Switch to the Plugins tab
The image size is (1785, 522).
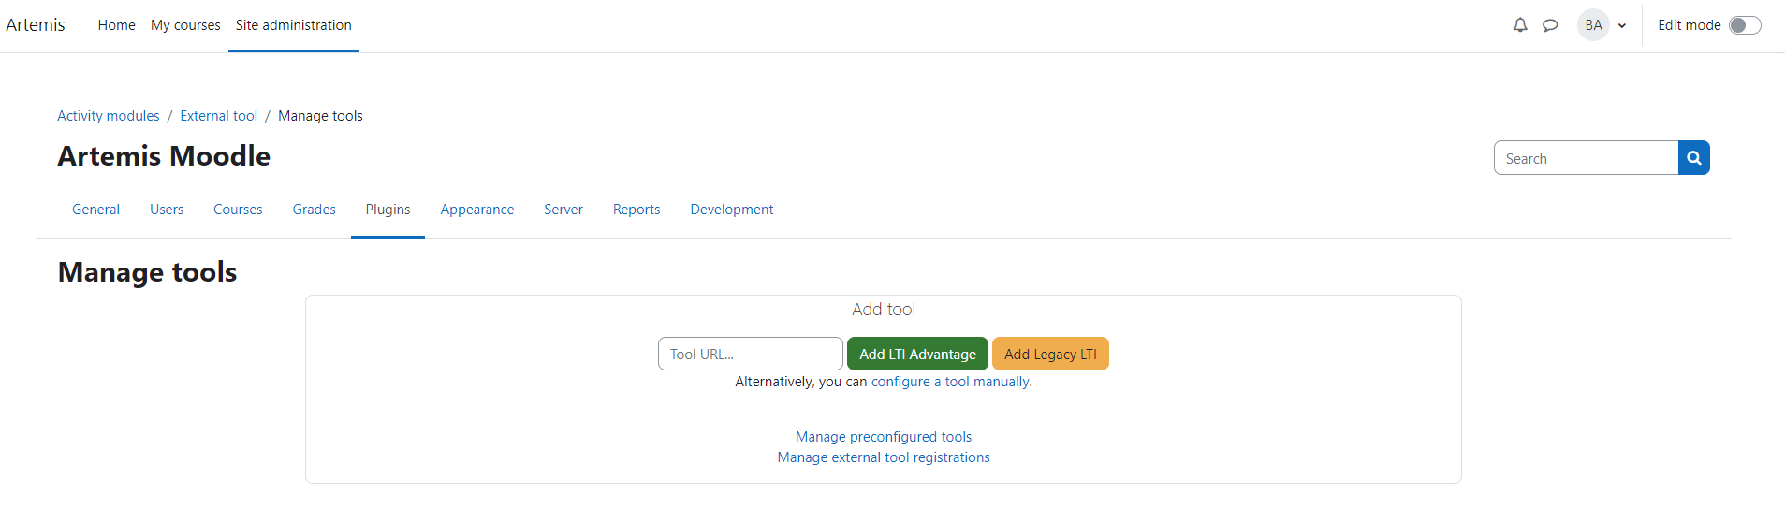(x=388, y=210)
